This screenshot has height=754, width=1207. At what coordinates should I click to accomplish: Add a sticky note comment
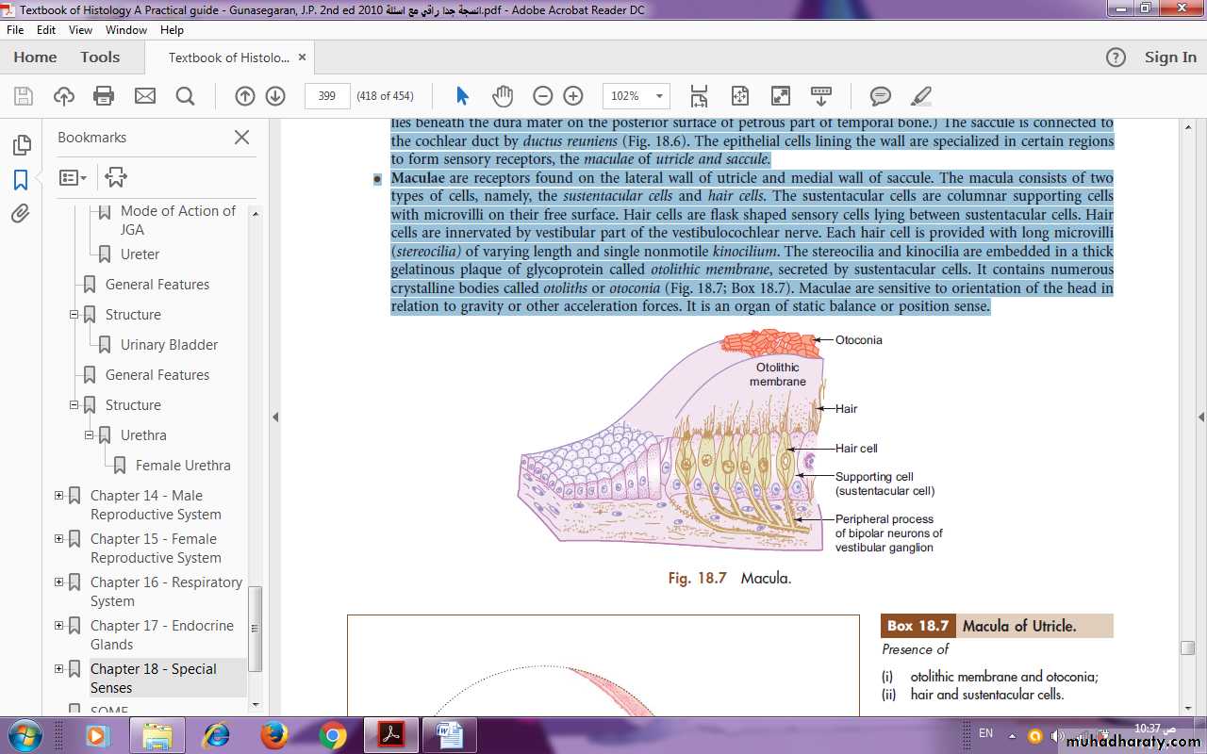(x=881, y=95)
